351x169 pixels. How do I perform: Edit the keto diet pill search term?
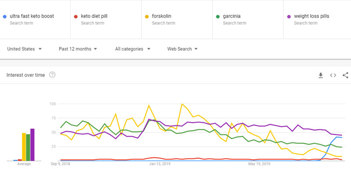(x=106, y=19)
